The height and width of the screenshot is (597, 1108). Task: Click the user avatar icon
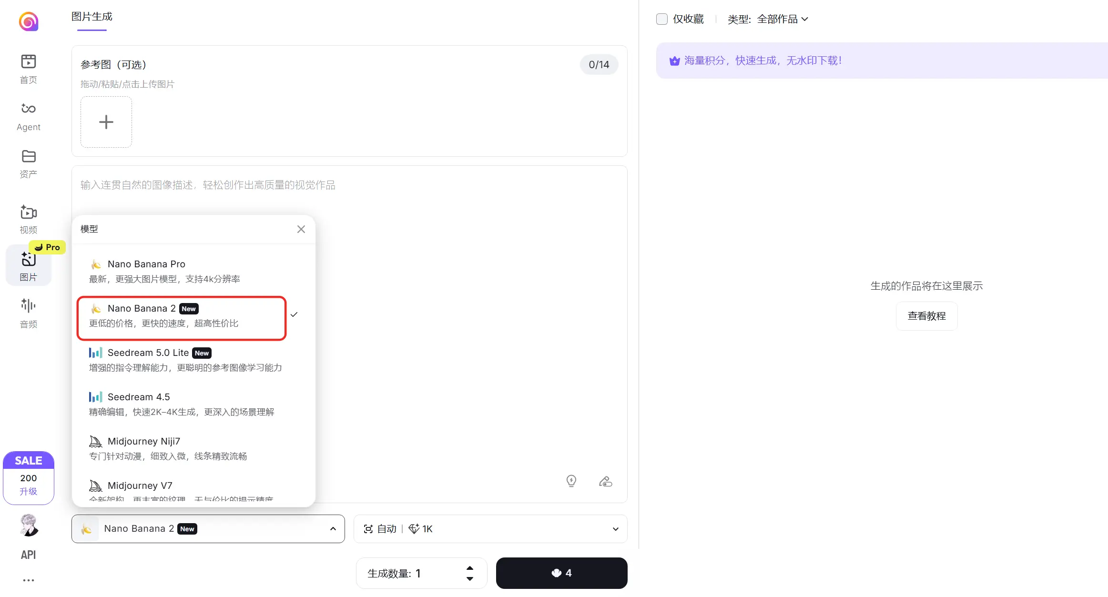coord(29,525)
